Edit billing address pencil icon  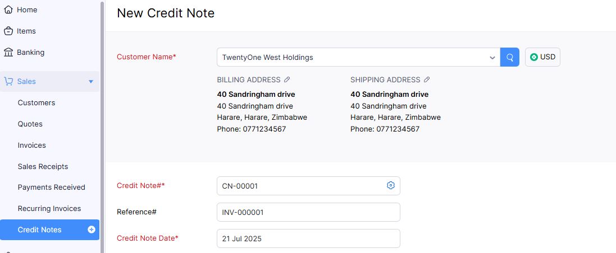coord(287,79)
